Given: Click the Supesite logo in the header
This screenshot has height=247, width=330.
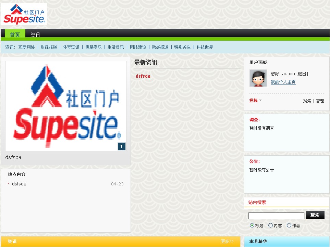Looking at the screenshot, I should pyautogui.click(x=24, y=14).
